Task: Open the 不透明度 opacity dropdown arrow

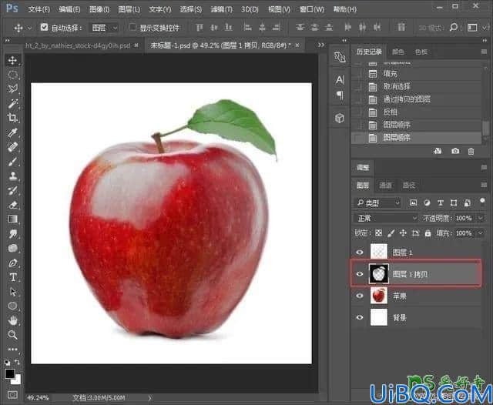Action: point(481,218)
